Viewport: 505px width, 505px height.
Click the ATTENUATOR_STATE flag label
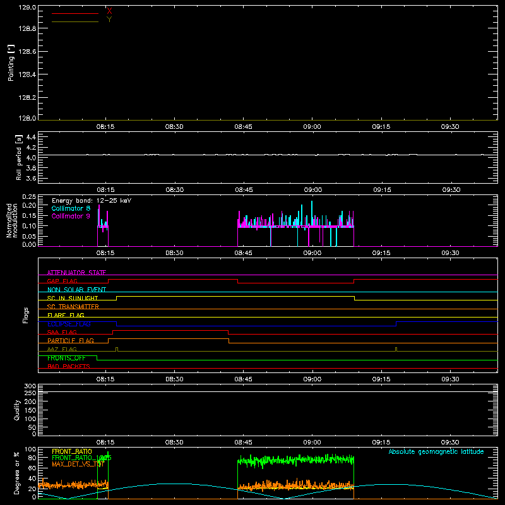coord(76,273)
